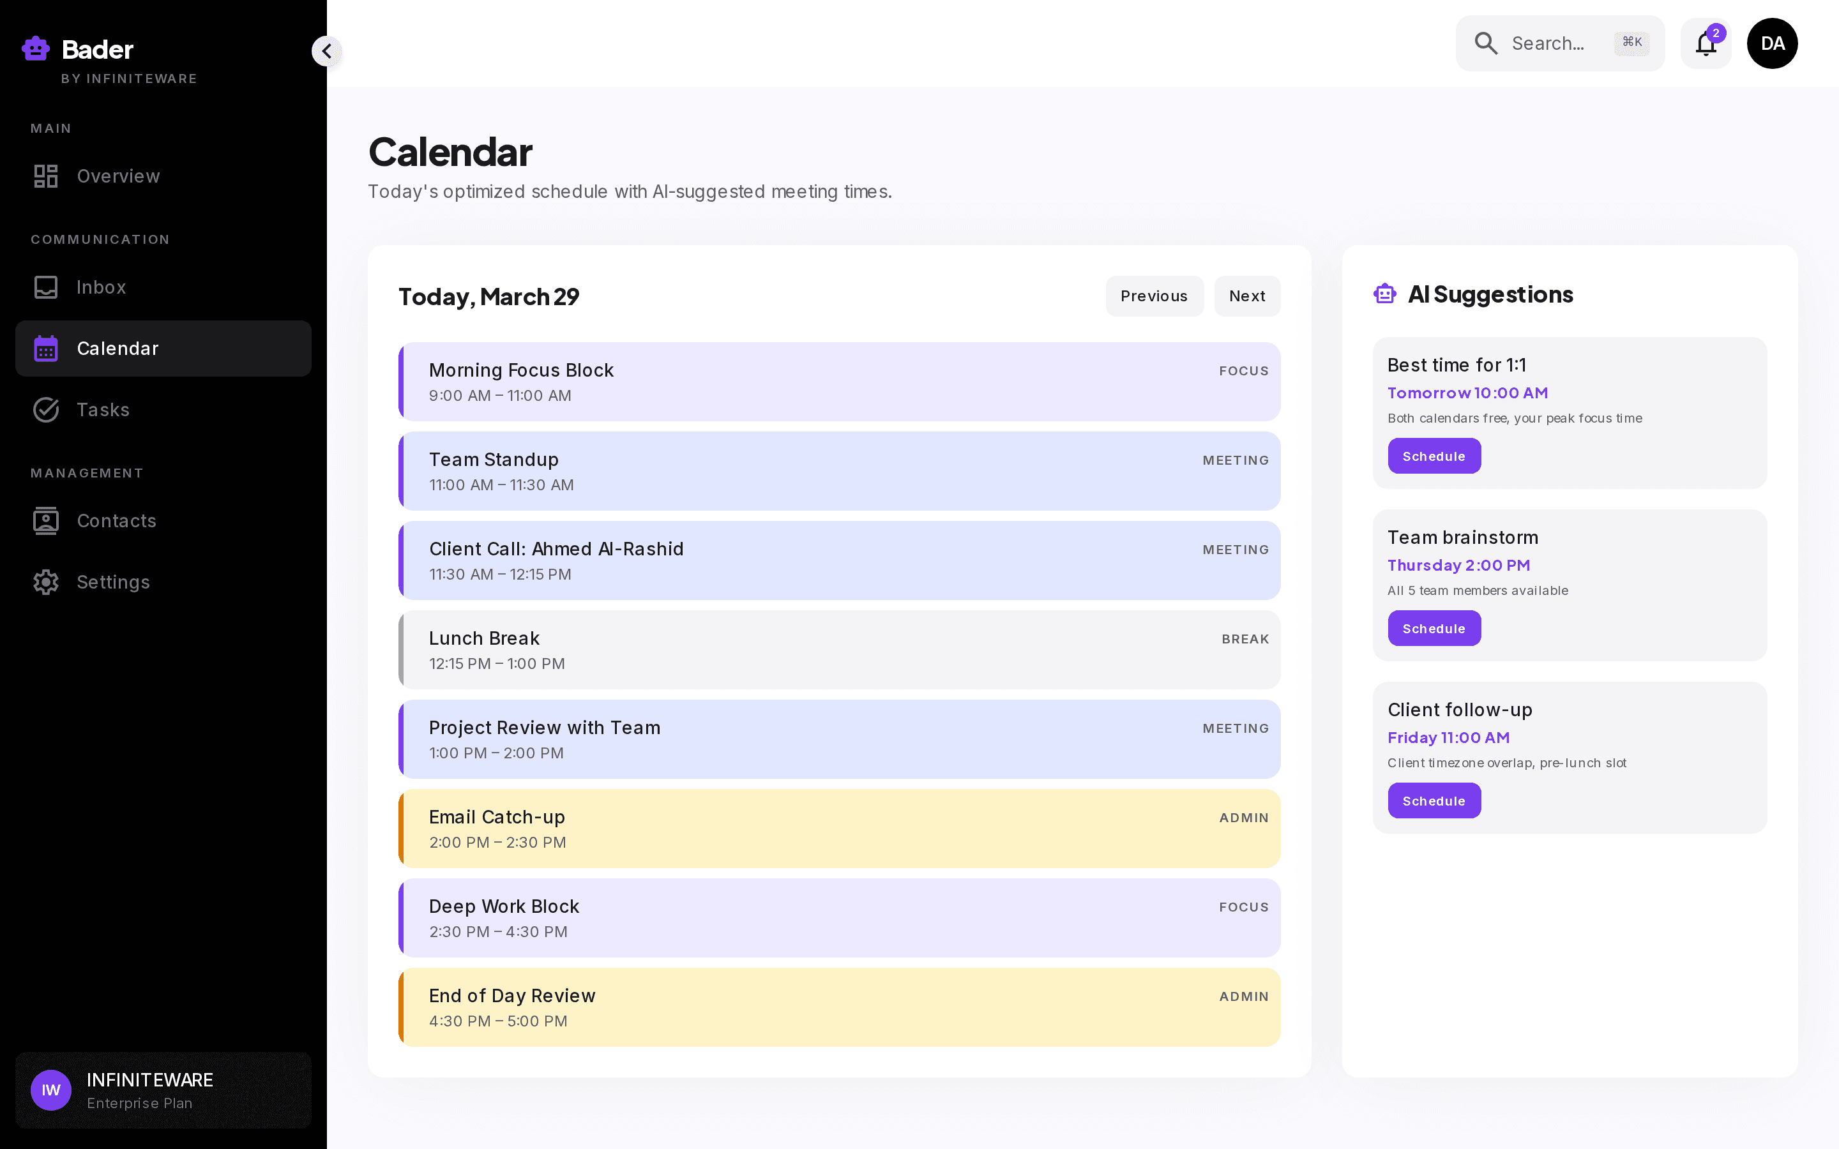Click the Thursday 2:00 PM time text

click(x=1458, y=566)
